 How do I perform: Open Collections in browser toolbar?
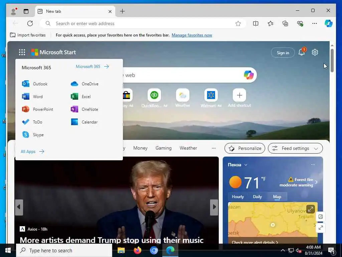click(285, 23)
